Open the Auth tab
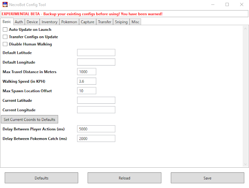The width and height of the screenshot is (249, 188). tap(19, 22)
